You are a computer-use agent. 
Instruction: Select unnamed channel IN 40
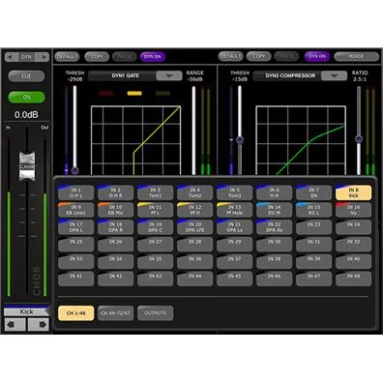(353, 261)
